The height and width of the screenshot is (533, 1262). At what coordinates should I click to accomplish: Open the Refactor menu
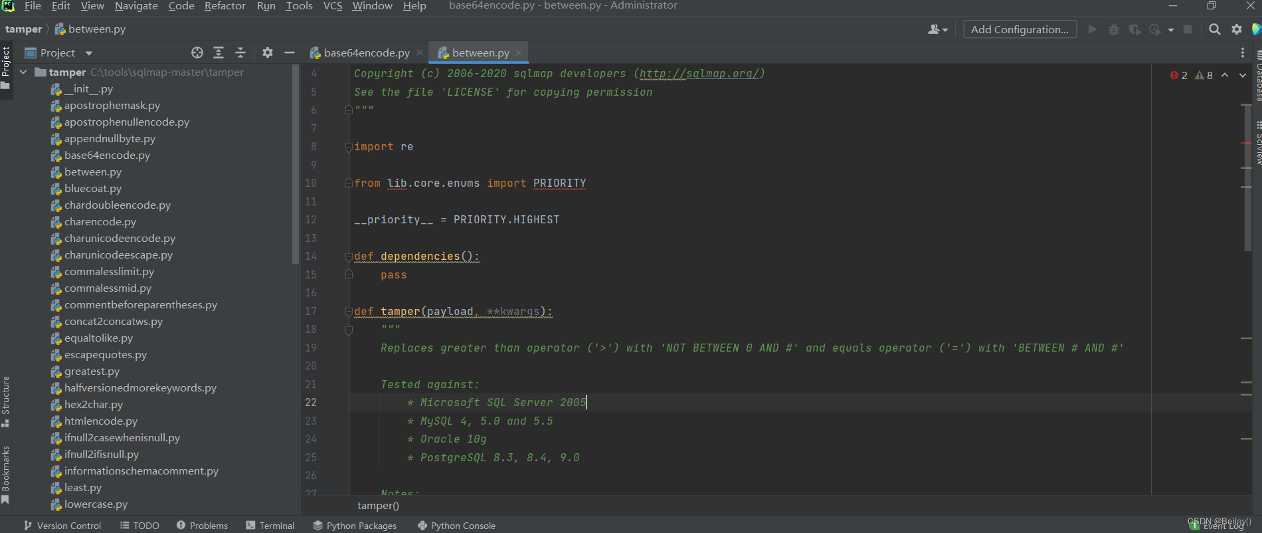(x=225, y=6)
